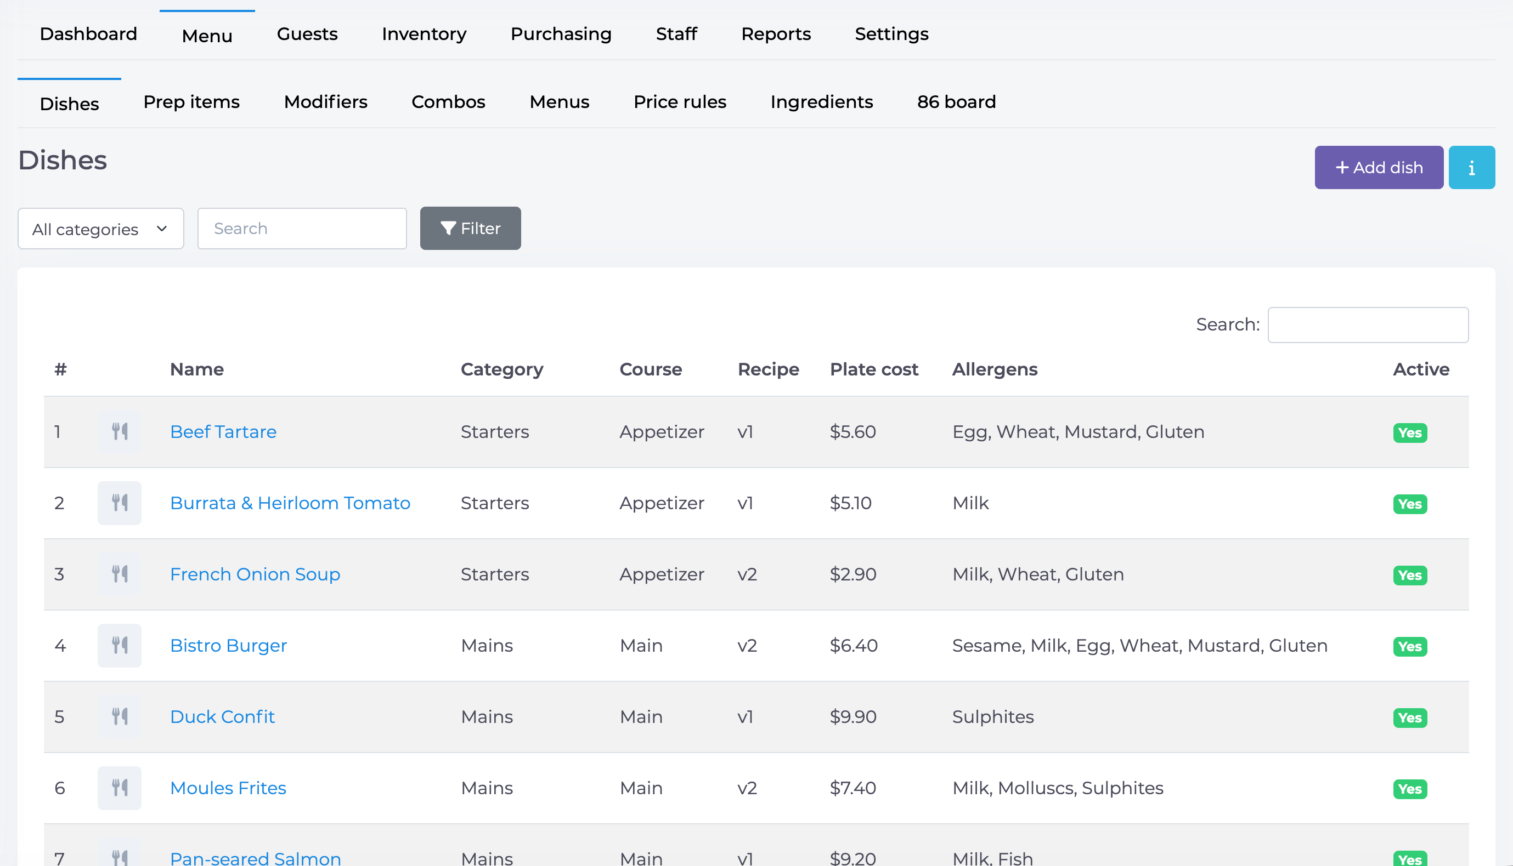The height and width of the screenshot is (866, 1513).
Task: Open the Bistro Burger link
Action: [228, 646]
